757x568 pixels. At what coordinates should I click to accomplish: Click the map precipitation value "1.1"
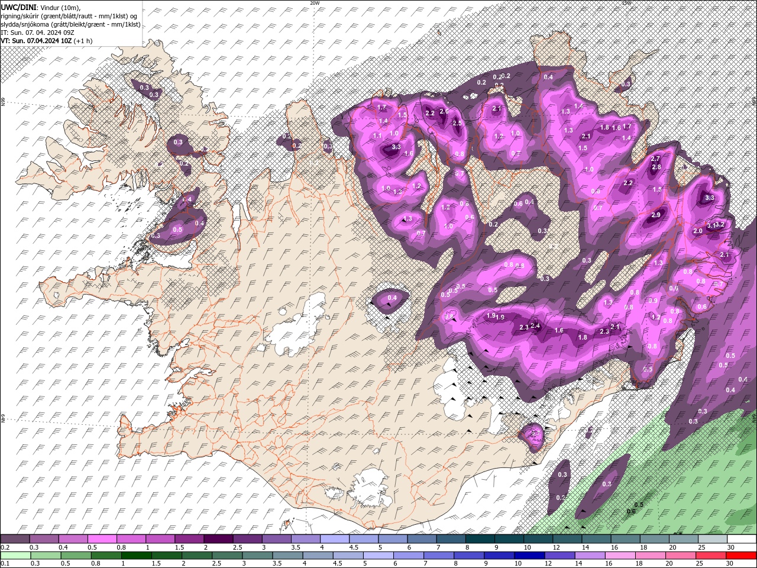pyautogui.click(x=377, y=136)
